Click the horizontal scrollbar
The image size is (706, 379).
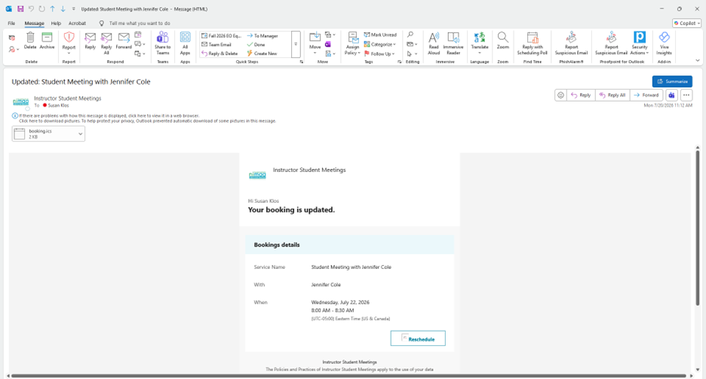[348, 376]
